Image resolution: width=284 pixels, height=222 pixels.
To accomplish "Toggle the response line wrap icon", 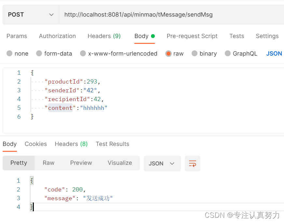I will [192, 163].
